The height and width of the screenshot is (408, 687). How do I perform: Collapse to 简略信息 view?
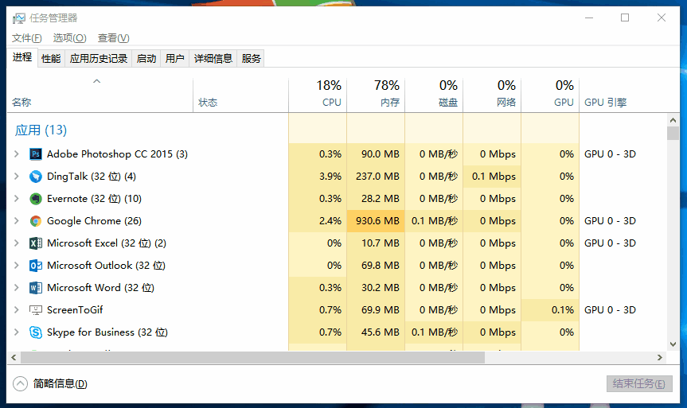(51, 384)
